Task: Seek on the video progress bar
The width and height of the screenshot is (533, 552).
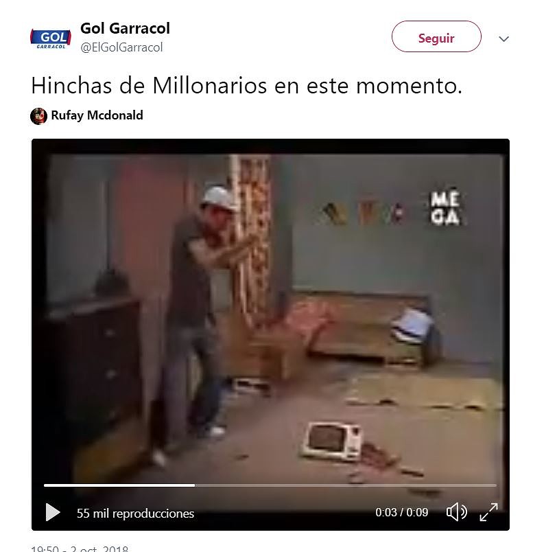Action: coord(270,485)
